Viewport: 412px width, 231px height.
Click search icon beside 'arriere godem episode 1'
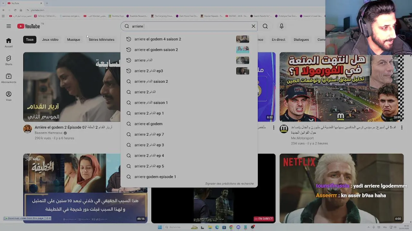point(129,177)
